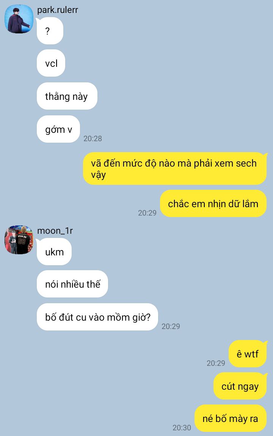This screenshot has height=436, width=273.
Task: Open moon_1r's profile avatar
Action: click(19, 240)
